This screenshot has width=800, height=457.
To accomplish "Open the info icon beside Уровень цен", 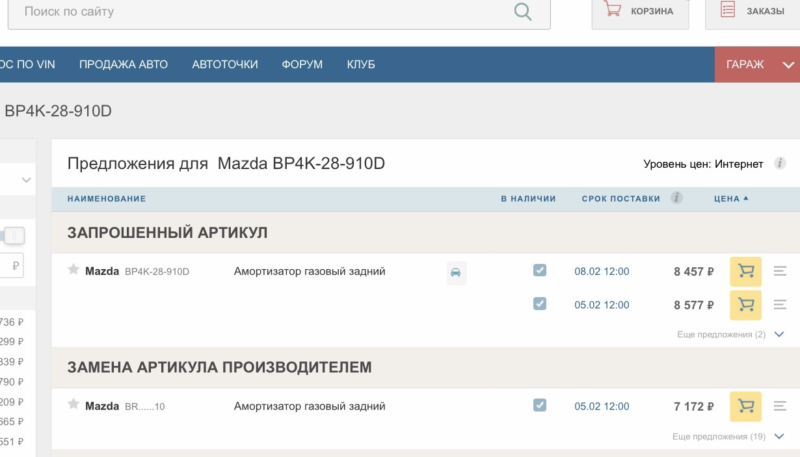I will 780,164.
